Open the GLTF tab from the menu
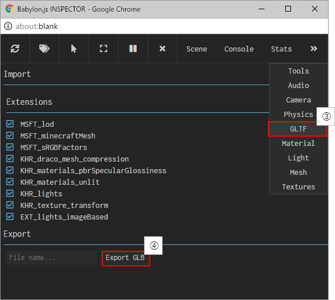 coord(298,129)
